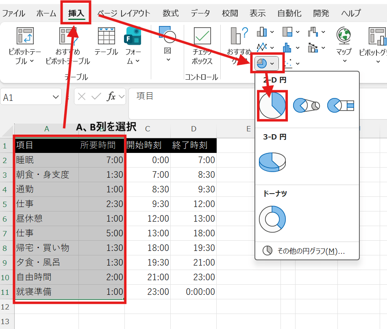Open the Name Box dropdown arrow
This screenshot has height=329, width=387.
(x=56, y=97)
